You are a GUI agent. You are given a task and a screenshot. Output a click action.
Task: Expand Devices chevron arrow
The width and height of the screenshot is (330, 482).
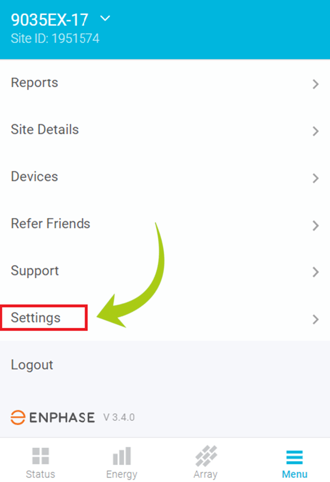pos(315,178)
